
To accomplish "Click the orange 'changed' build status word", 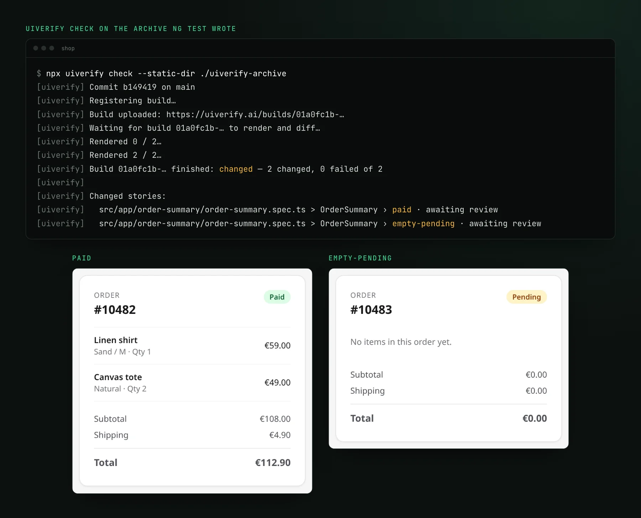I will pos(236,169).
